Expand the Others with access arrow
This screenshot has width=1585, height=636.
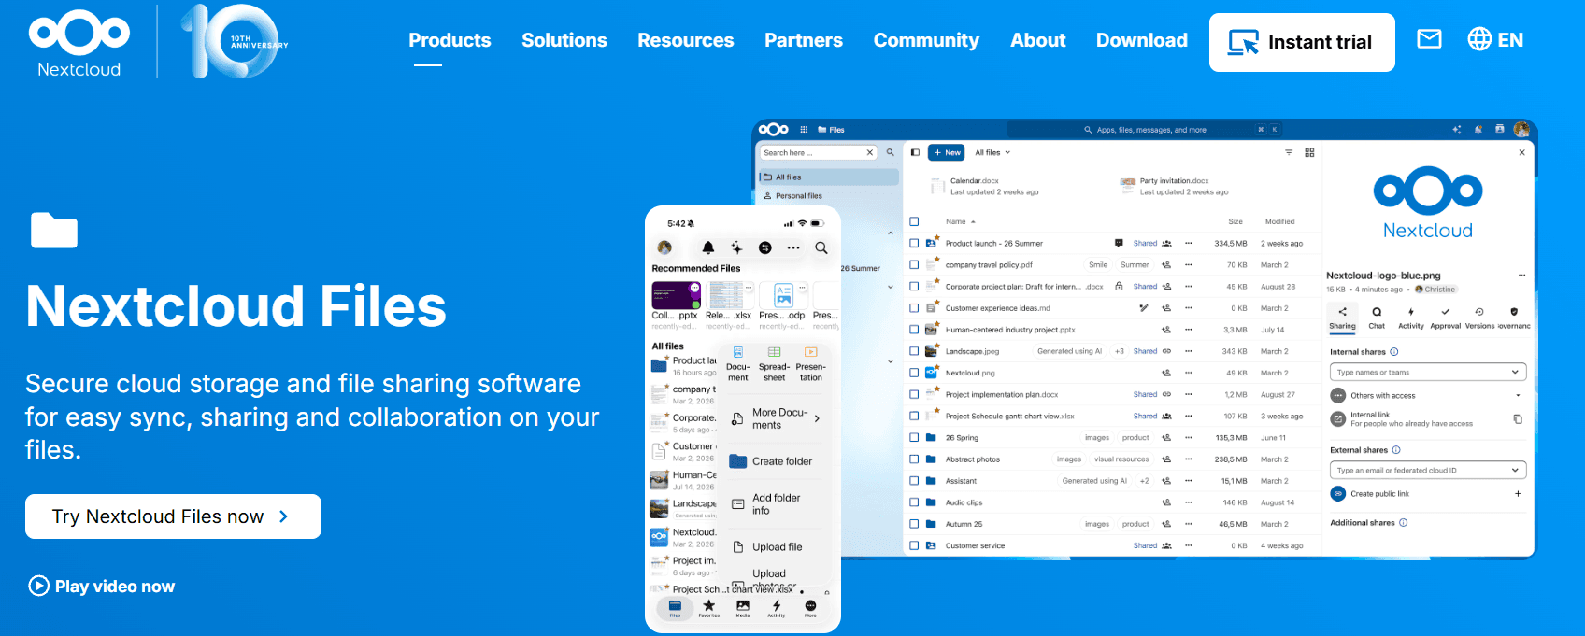[x=1518, y=395]
